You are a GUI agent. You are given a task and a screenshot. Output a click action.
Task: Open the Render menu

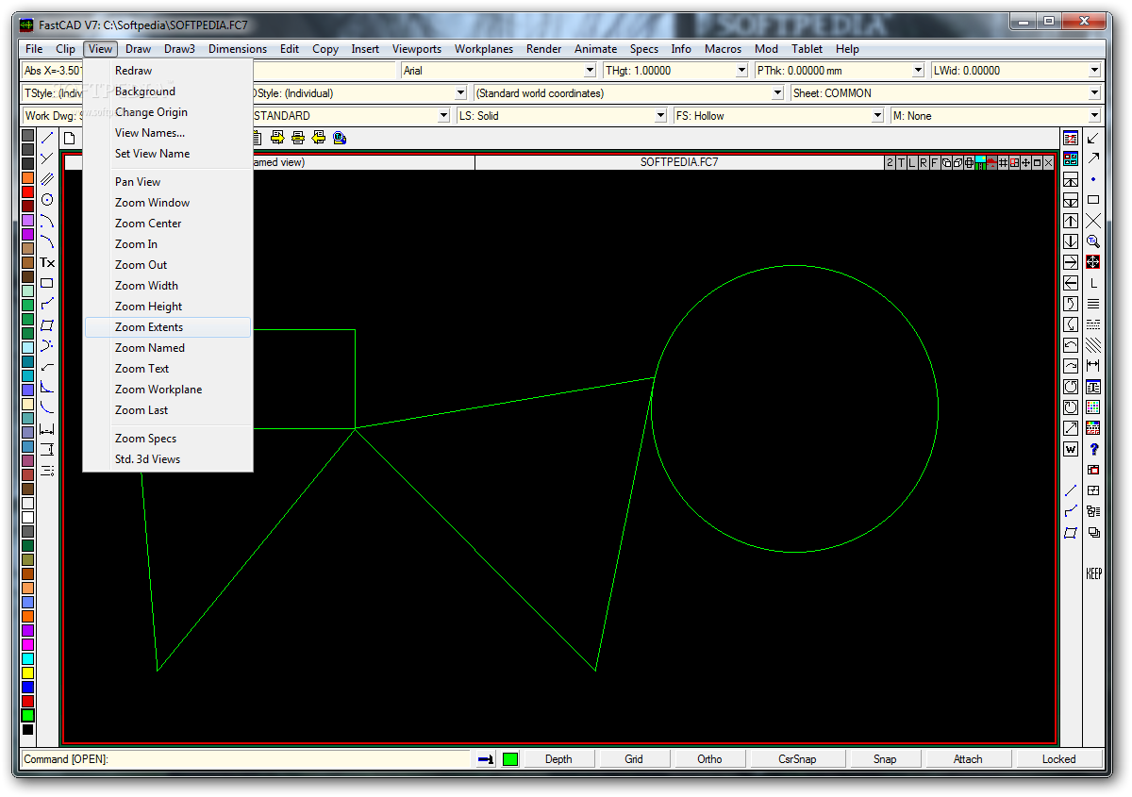[x=544, y=49]
